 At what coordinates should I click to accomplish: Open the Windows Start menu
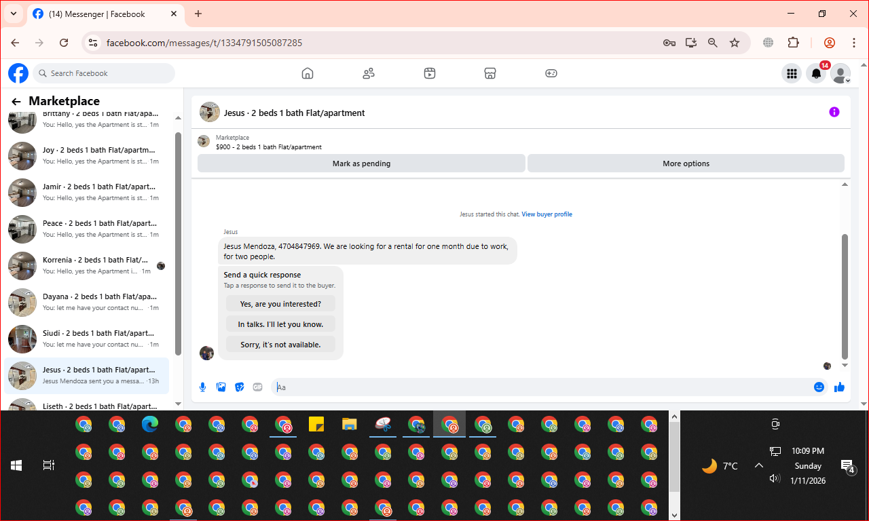[16, 465]
